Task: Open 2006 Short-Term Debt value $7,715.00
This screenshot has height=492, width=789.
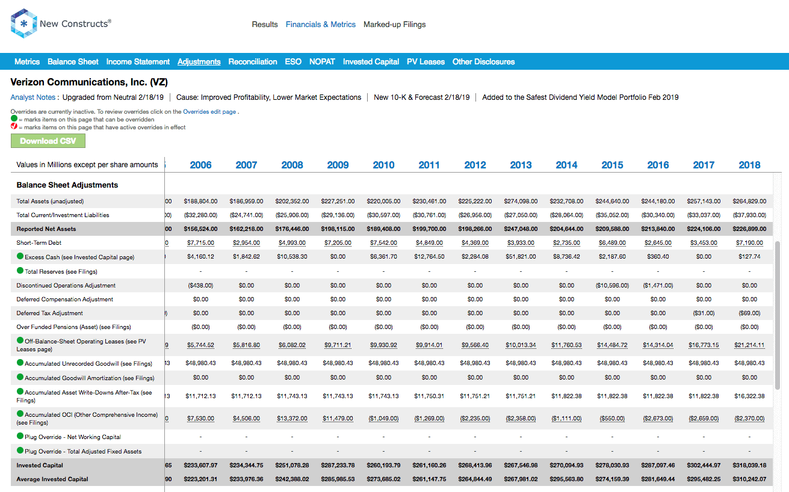Action: pos(200,243)
